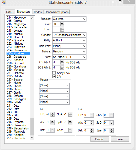Image resolution: width=136 pixels, height=150 pixels.
Task: Click the application icon in title bar
Action: pyautogui.click(x=4, y=2)
